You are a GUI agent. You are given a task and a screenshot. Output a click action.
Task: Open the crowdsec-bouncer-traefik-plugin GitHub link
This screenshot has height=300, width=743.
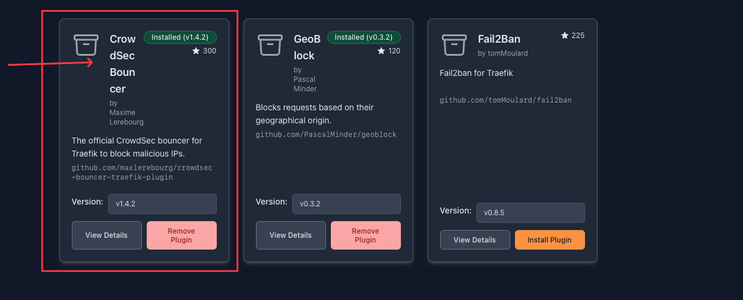pos(141,173)
